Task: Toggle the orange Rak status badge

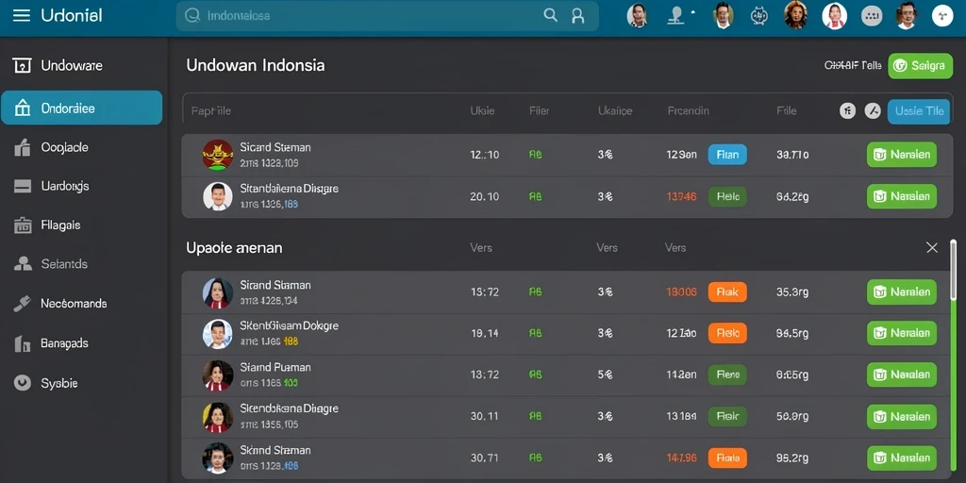Action: tap(727, 292)
